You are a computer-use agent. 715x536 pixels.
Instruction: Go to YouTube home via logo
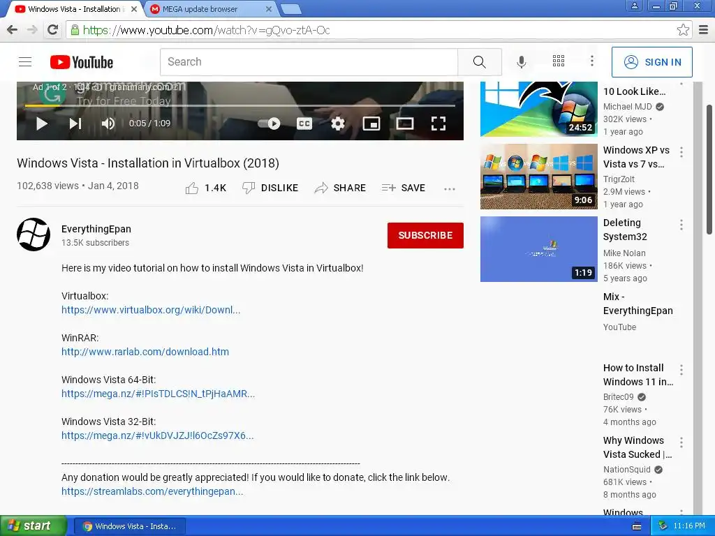(x=82, y=62)
